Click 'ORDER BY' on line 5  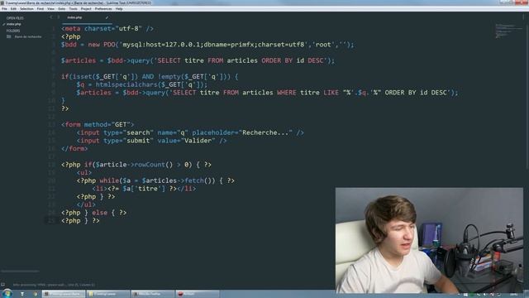coord(277,60)
